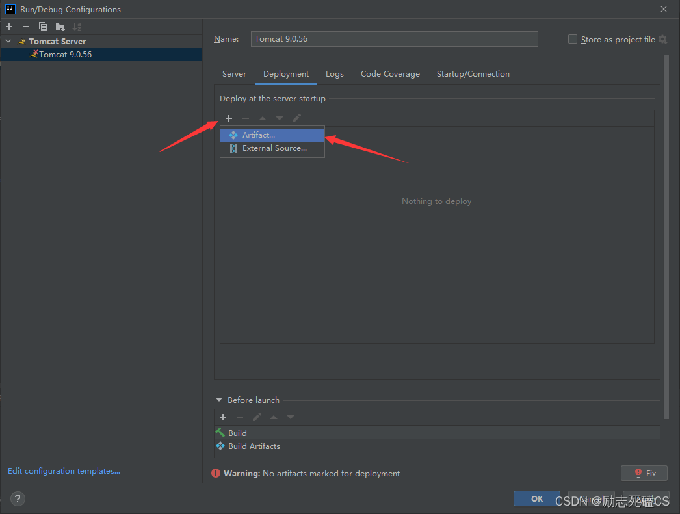Image resolution: width=680 pixels, height=514 pixels.
Task: Click the edit pencil in deploy toolbar
Action: (296, 118)
